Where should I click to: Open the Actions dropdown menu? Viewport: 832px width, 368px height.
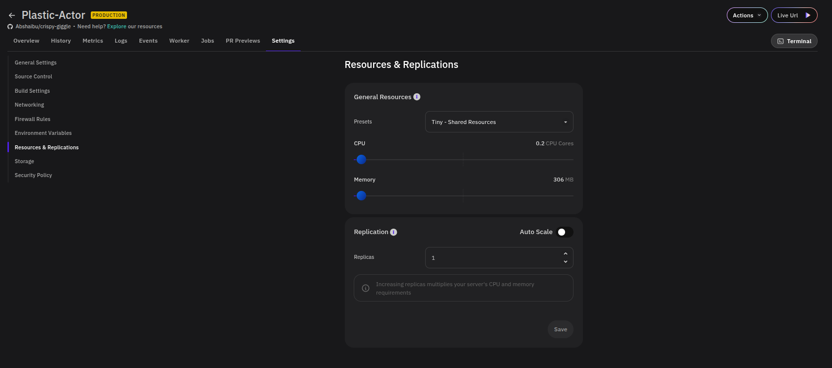[x=747, y=15]
